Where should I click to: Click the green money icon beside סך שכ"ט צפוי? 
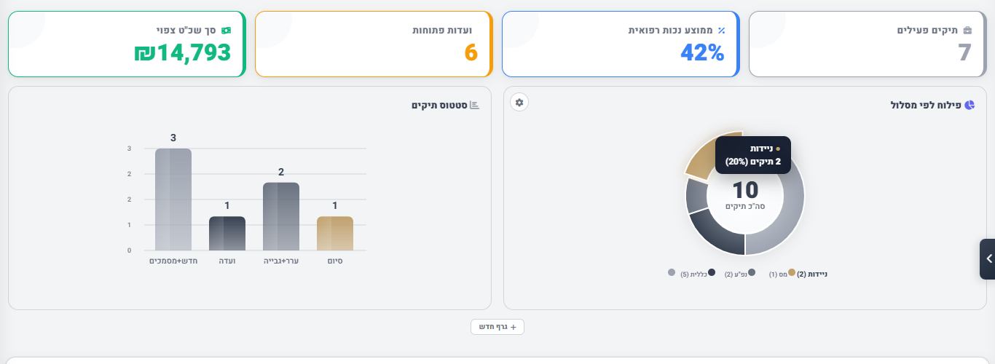click(226, 31)
